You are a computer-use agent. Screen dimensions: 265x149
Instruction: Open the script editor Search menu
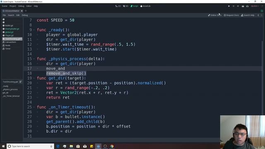click(x=11, y=15)
